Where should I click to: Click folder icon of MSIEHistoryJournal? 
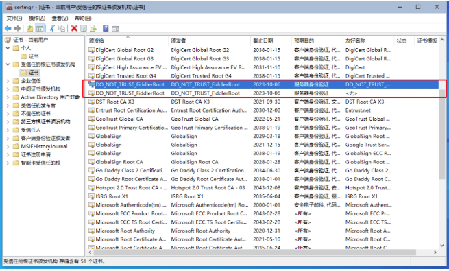click(x=16, y=146)
